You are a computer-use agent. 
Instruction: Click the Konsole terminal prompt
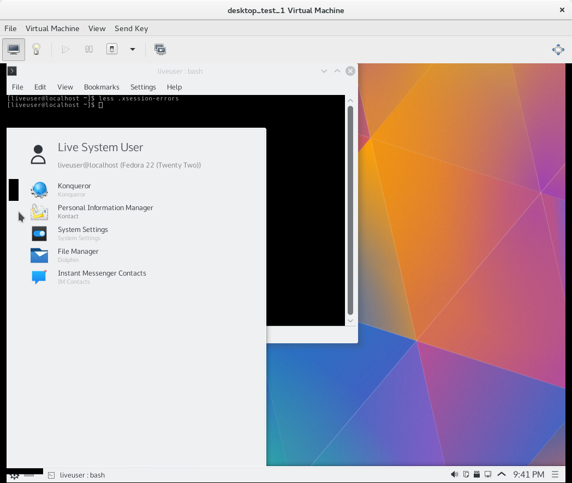pos(56,105)
